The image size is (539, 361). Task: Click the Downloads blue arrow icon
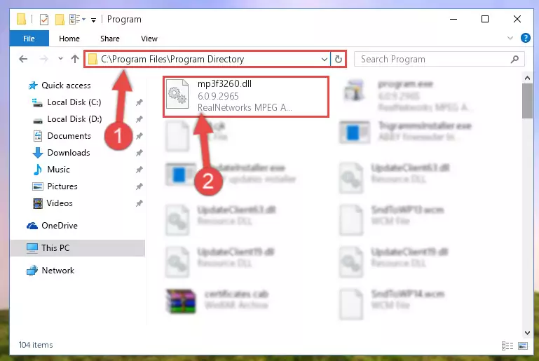(x=37, y=153)
